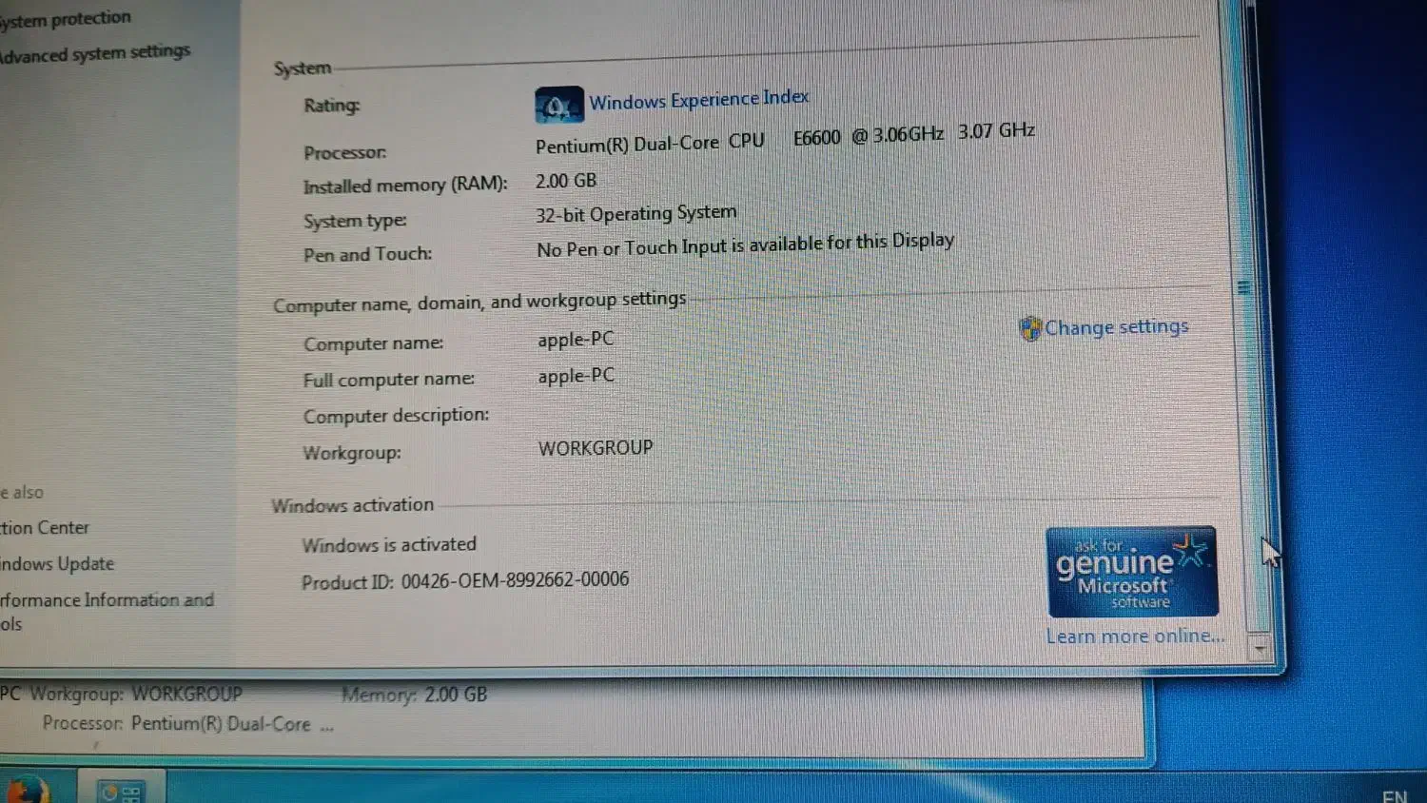Click the "Installed memory (RAM):" label

coord(405,186)
